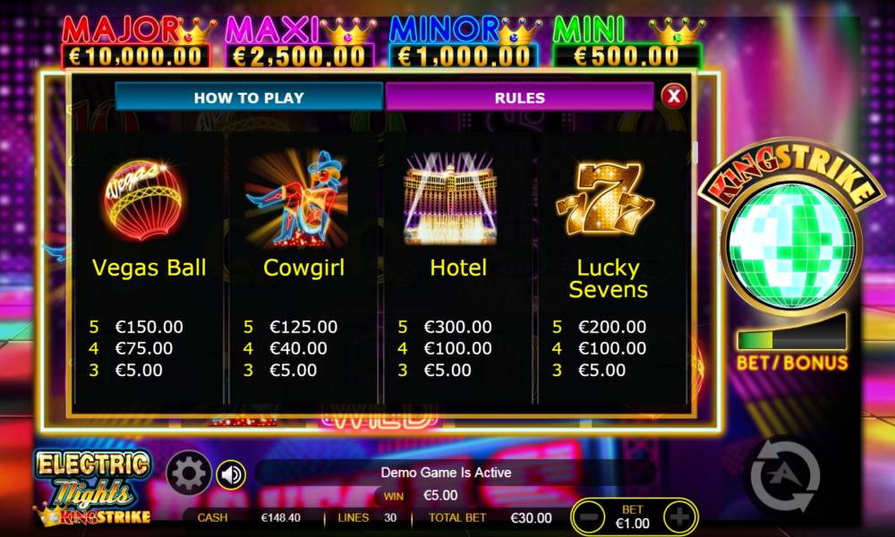Click the Electric Nights Kingstrike logo
The height and width of the screenshot is (537, 895).
(92, 488)
